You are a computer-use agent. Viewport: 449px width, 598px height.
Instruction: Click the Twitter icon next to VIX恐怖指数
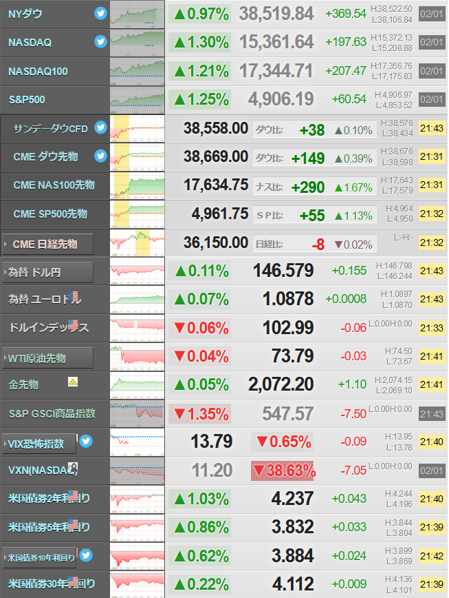[x=86, y=441]
